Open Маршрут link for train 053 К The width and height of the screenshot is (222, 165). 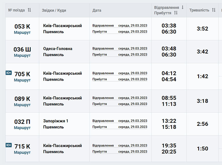coord(22,32)
